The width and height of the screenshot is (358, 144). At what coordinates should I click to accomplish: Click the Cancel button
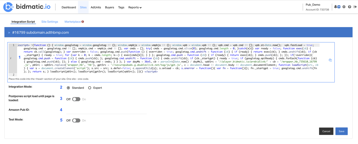point(326,131)
